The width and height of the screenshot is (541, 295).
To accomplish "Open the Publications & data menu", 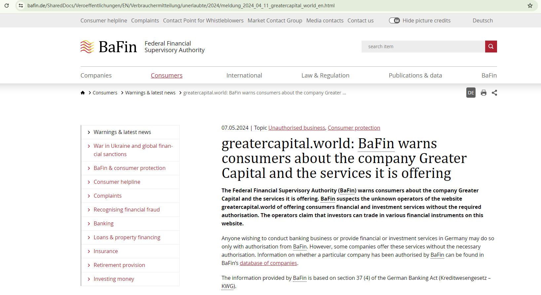I will [415, 75].
